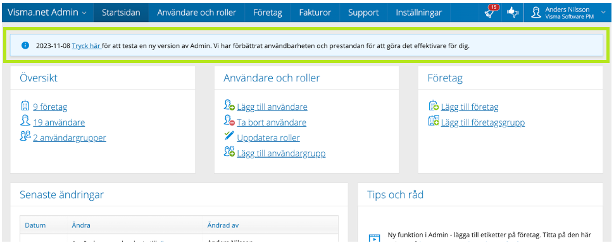
Task: Click Lägg till användare link
Action: click(272, 107)
